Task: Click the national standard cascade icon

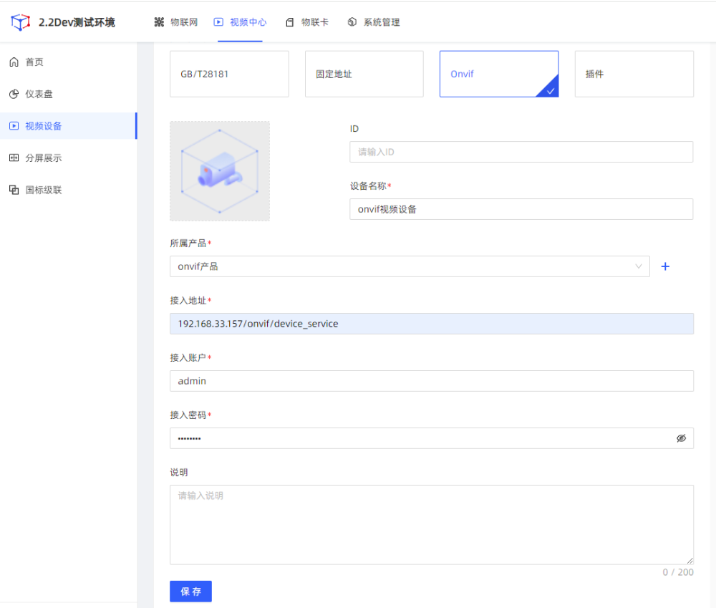Action: point(14,190)
